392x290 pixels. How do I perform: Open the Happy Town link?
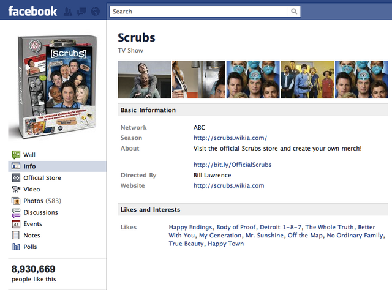226,244
